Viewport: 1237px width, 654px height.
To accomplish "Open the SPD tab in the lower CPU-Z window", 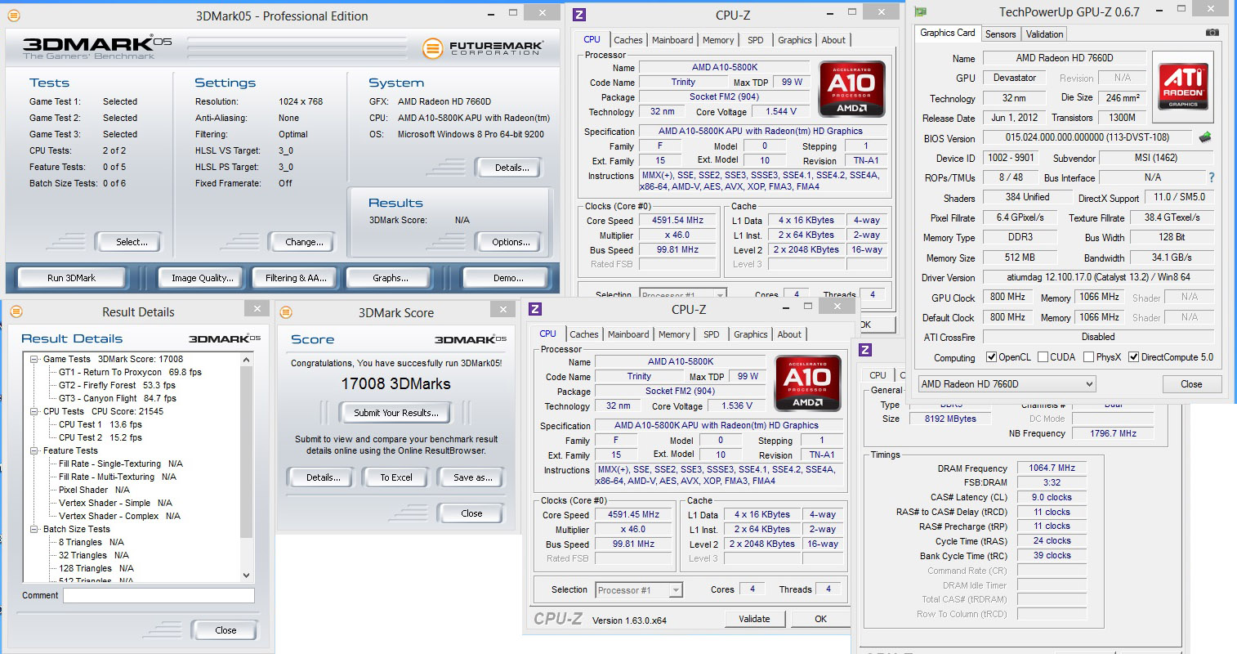I will point(712,334).
